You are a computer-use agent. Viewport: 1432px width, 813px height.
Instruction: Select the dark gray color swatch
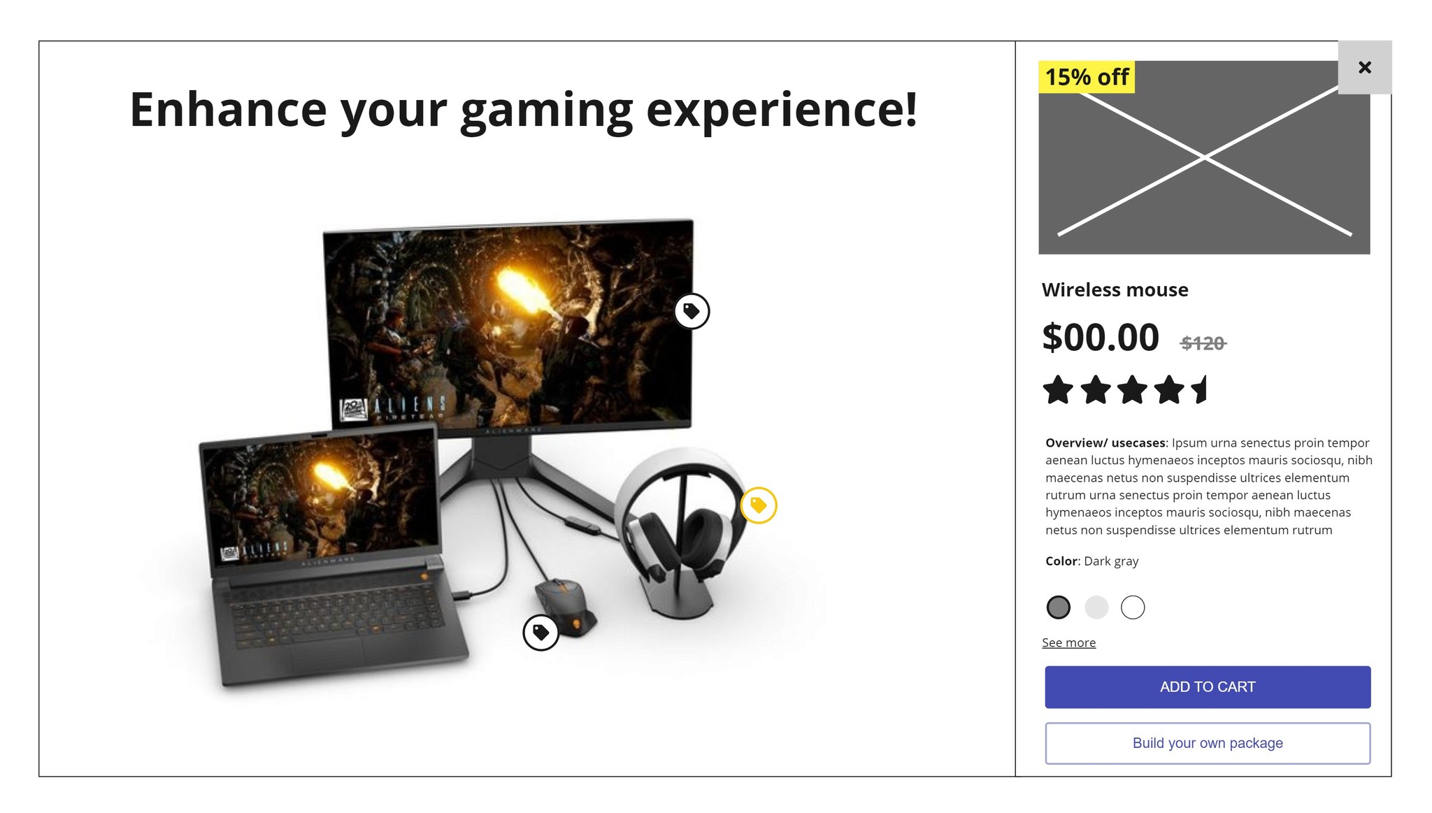(1059, 607)
